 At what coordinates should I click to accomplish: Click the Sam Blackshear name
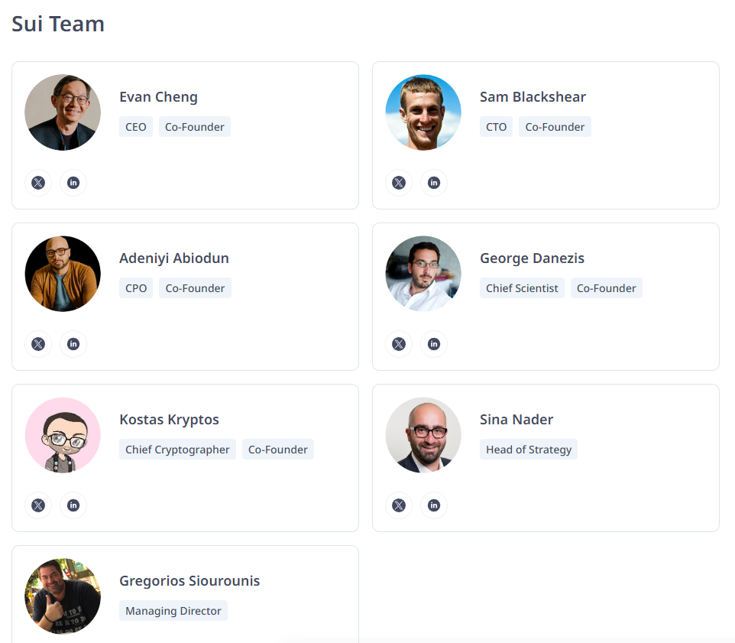[x=533, y=96]
